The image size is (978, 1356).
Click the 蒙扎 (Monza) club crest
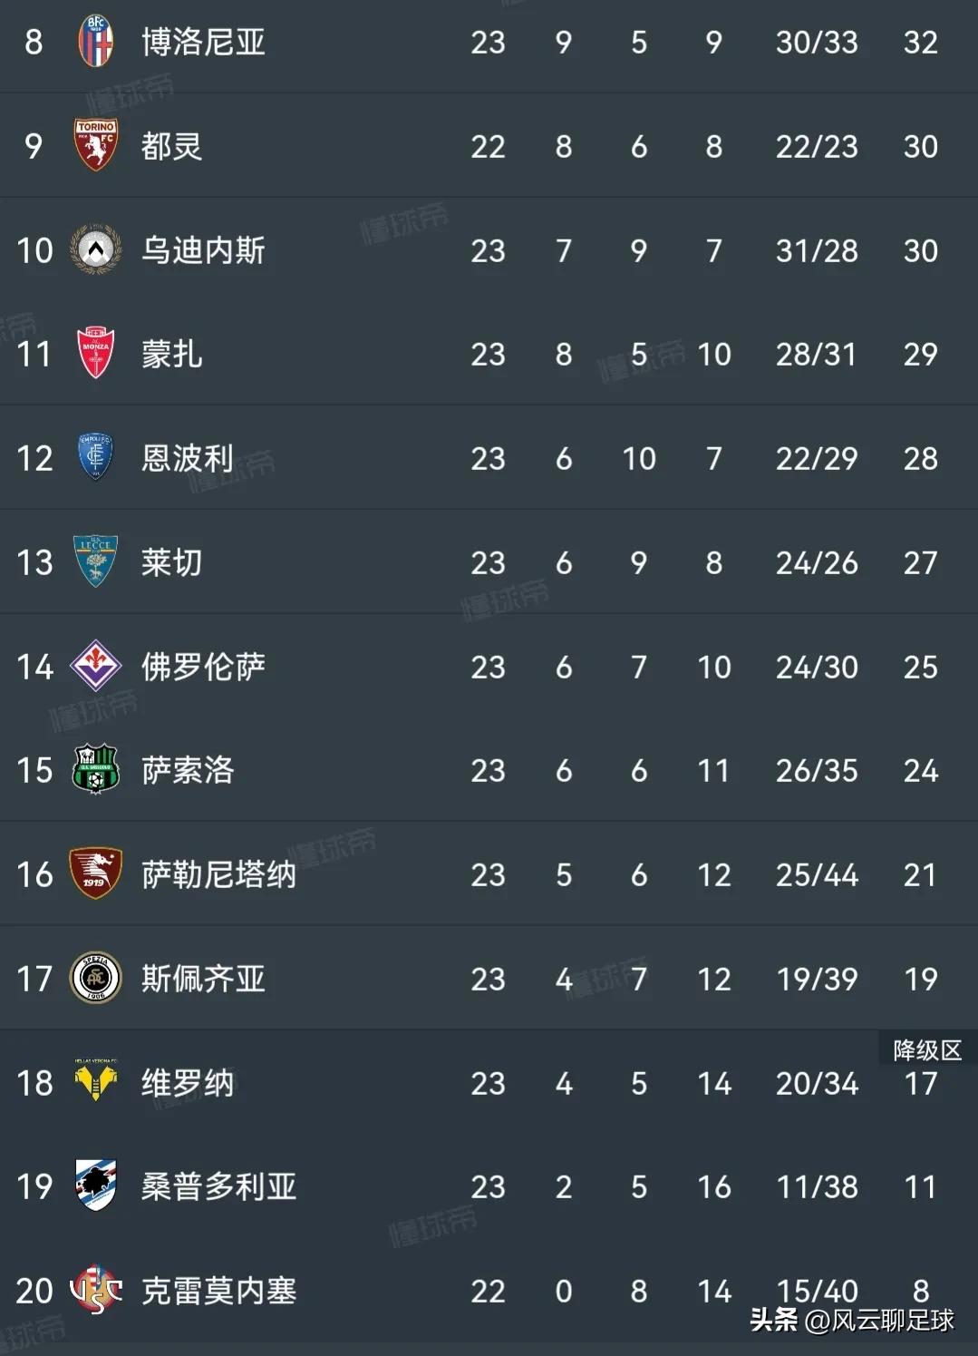(94, 355)
